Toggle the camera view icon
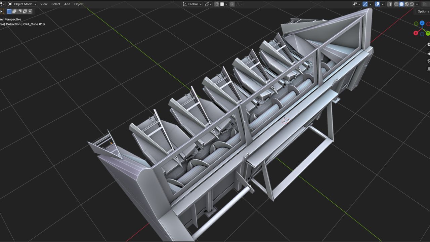Screen dimensions: 430x242 point(429,61)
